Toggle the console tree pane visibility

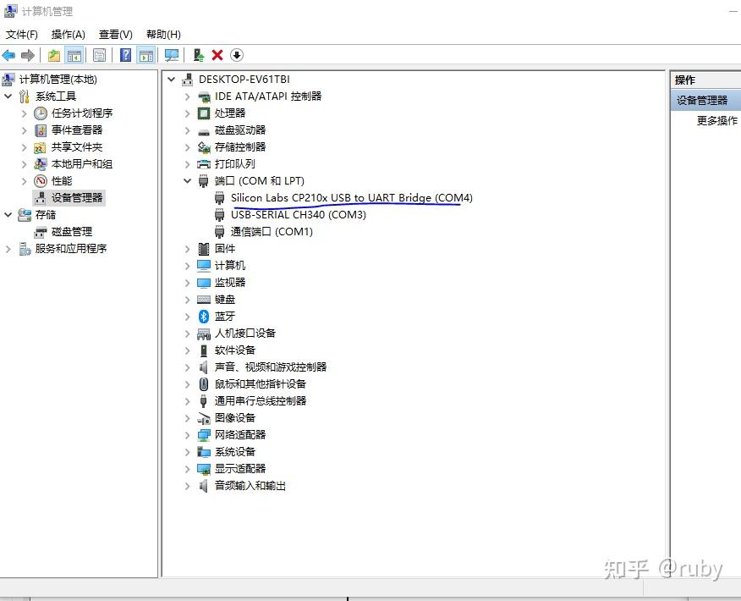click(x=73, y=55)
